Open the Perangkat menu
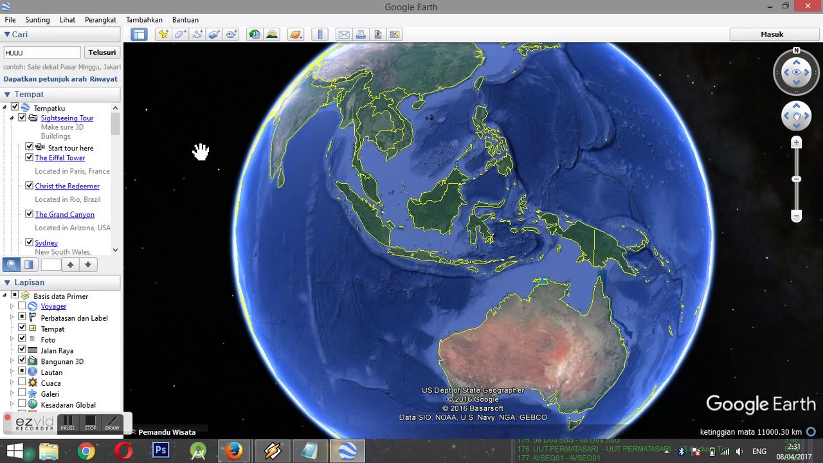This screenshot has width=823, height=463. 100,20
